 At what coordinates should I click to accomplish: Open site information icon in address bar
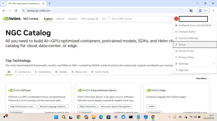point(23,11)
